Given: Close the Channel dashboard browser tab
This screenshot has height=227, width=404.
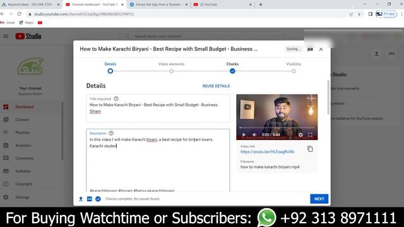Looking at the screenshot, I should [x=122, y=4].
